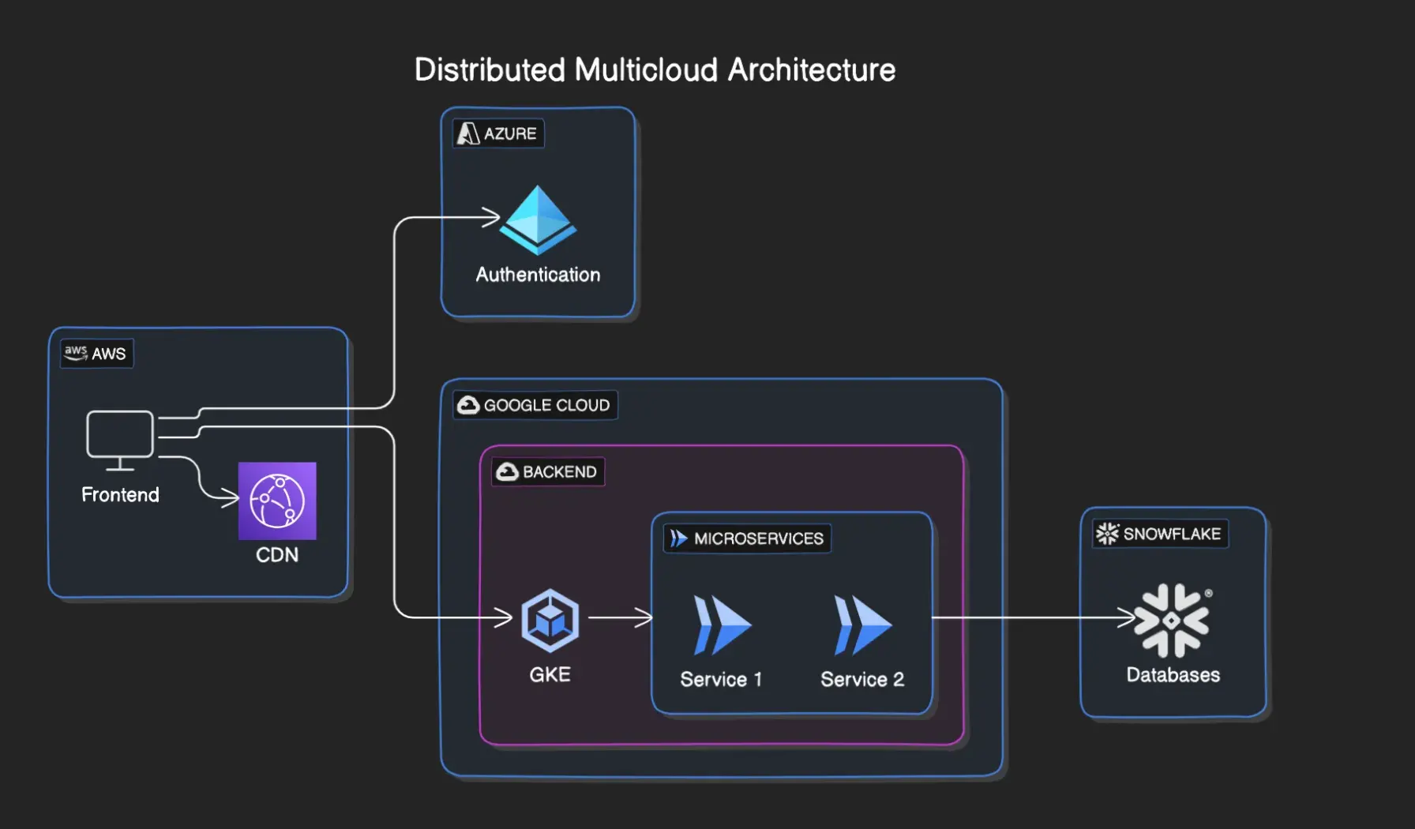Click the AWS logo in group label
Screen dimensions: 1415x829
click(x=76, y=353)
